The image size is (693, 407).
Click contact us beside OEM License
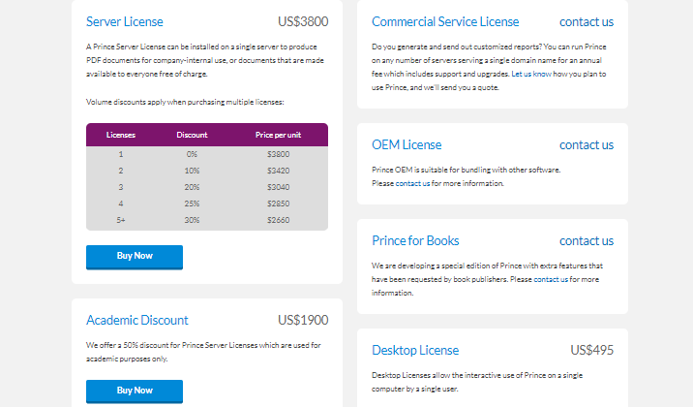tap(587, 144)
